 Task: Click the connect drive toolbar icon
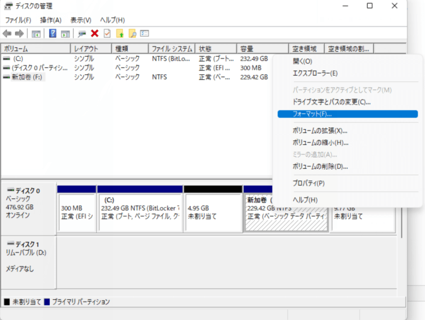click(82, 34)
